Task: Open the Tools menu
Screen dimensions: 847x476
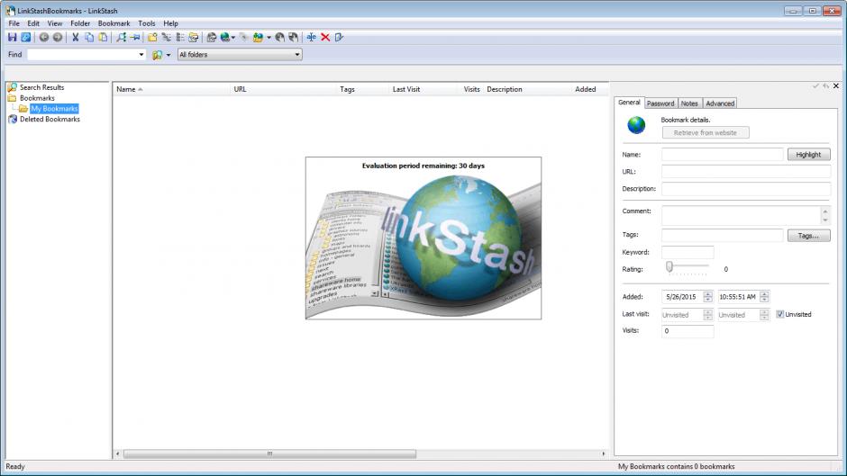Action: pyautogui.click(x=146, y=23)
